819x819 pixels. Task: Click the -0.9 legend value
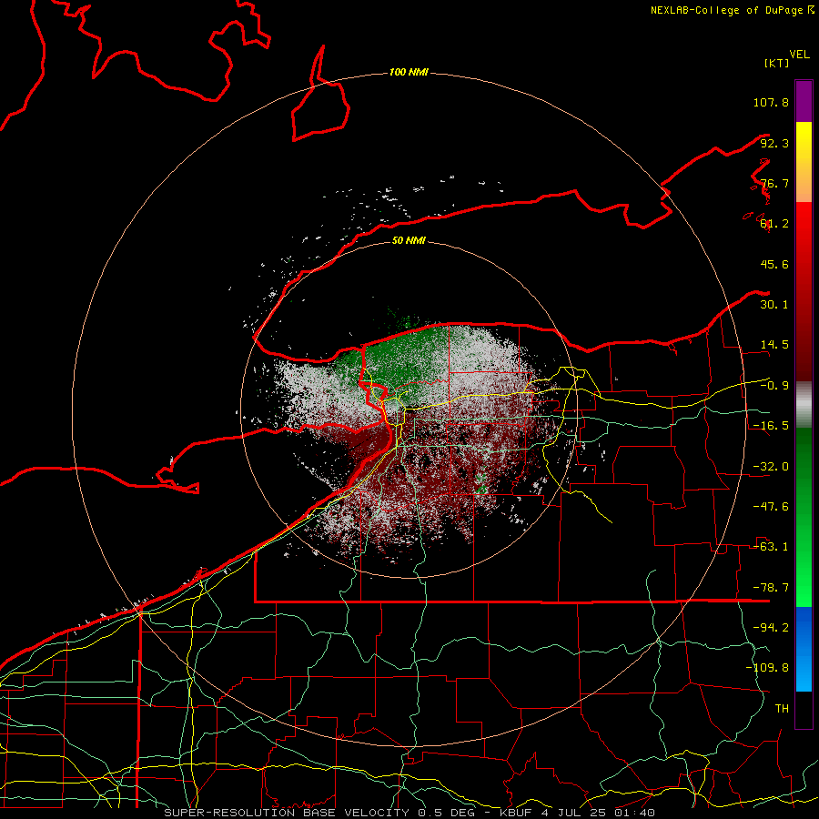pos(774,386)
